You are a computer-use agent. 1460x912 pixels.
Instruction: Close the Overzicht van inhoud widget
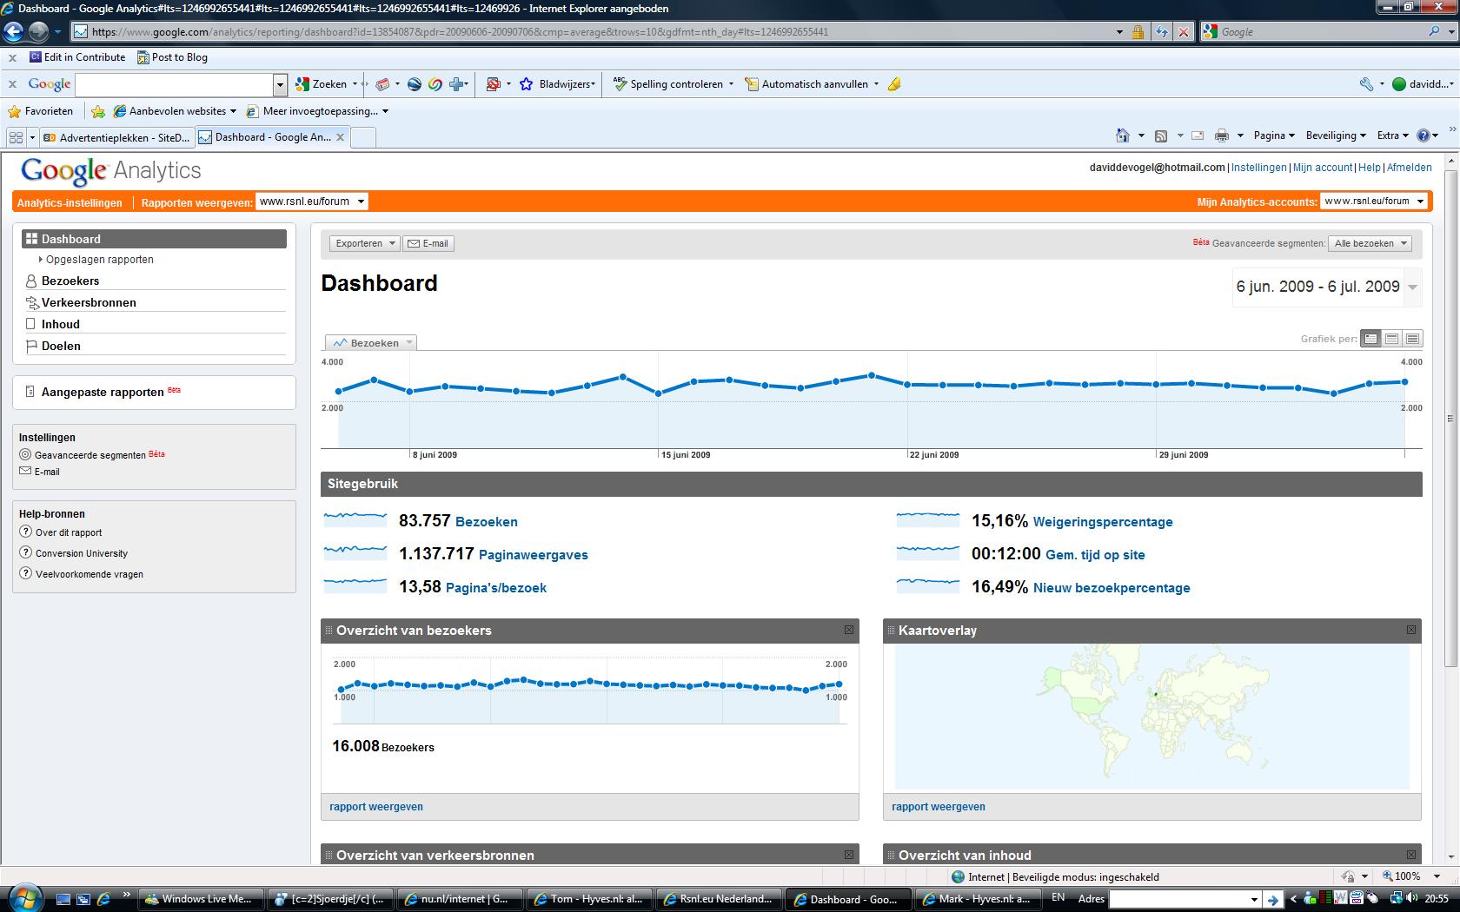(1411, 855)
